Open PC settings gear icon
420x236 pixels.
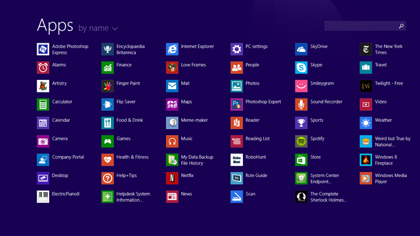pos(236,49)
